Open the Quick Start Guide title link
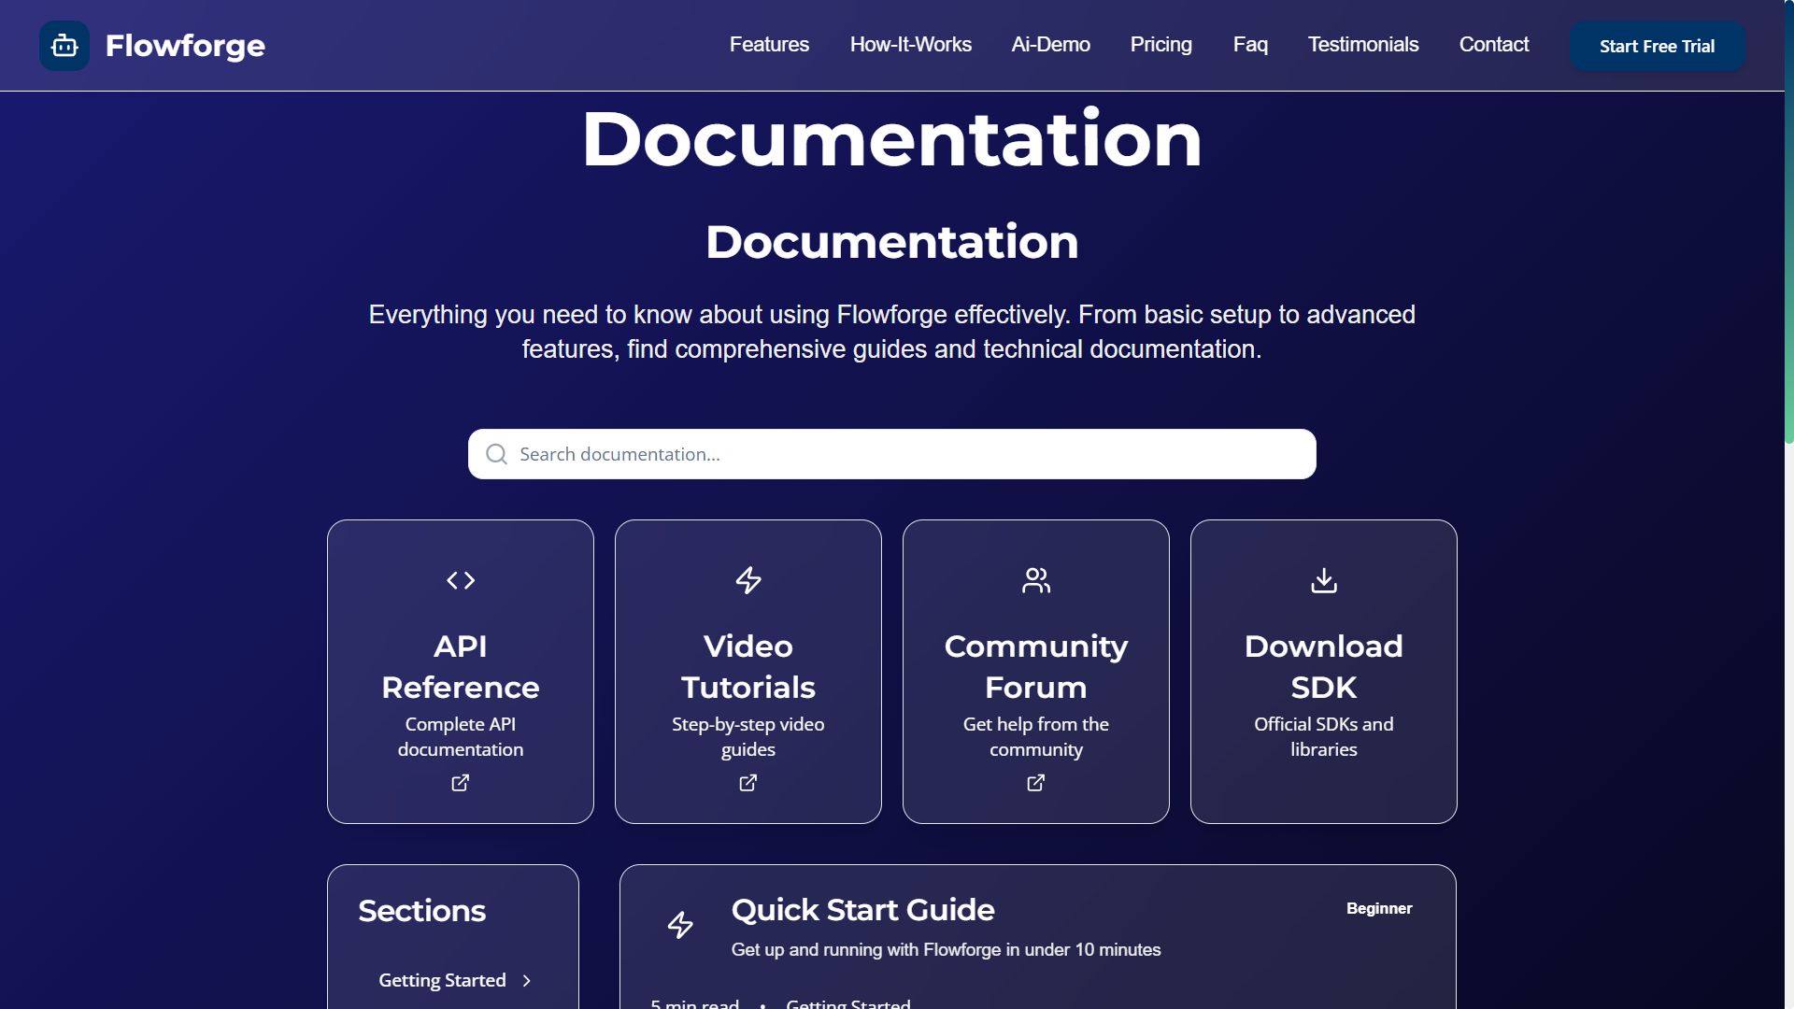Viewport: 1794px width, 1009px height. point(862,910)
